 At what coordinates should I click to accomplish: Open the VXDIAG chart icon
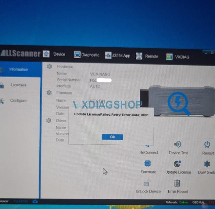[x=169, y=57]
